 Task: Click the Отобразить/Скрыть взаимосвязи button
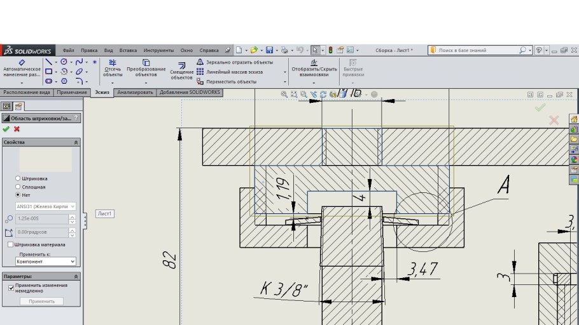click(x=314, y=69)
